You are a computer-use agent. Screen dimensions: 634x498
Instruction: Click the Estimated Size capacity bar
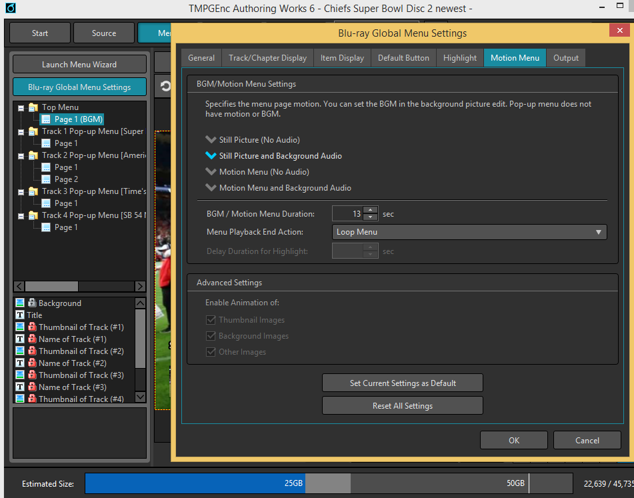[x=329, y=483]
